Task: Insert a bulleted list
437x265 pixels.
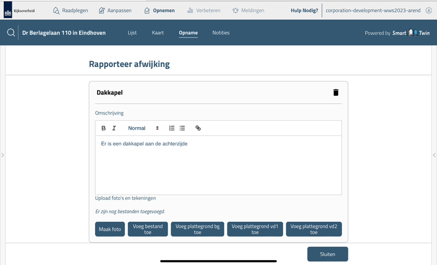Action: [x=182, y=128]
